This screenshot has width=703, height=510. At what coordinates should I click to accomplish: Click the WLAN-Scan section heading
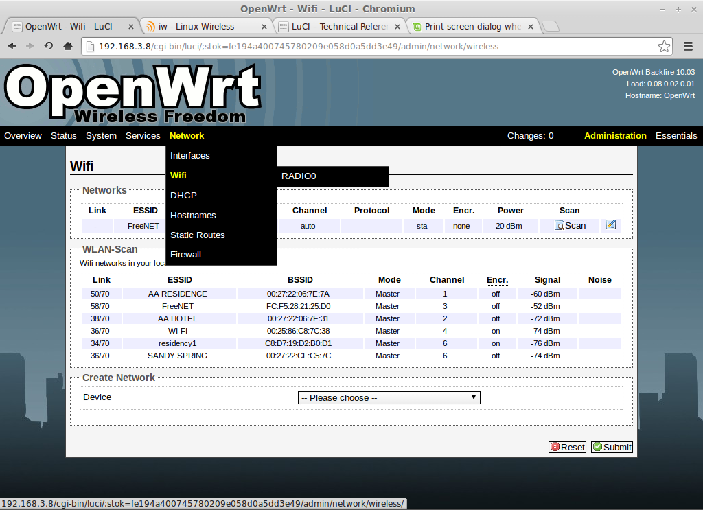coord(110,249)
